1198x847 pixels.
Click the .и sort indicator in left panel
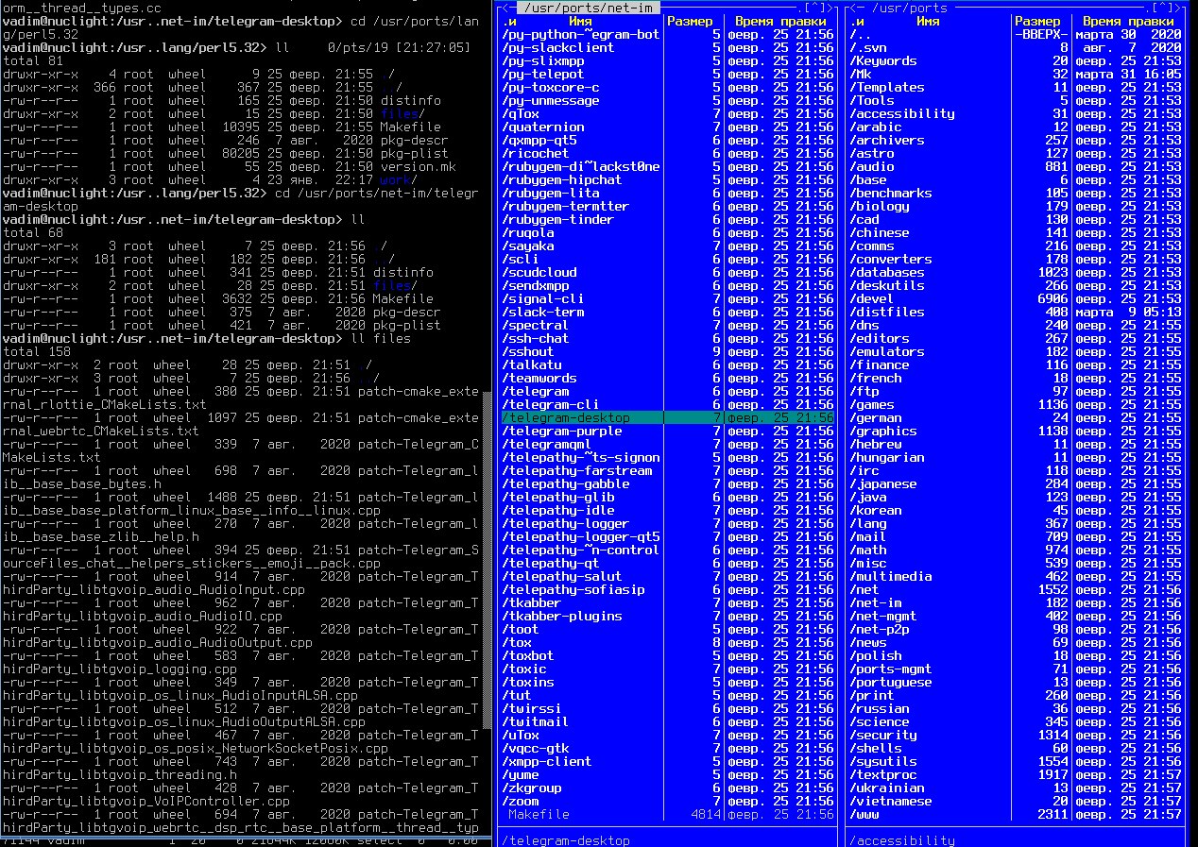[x=509, y=21]
